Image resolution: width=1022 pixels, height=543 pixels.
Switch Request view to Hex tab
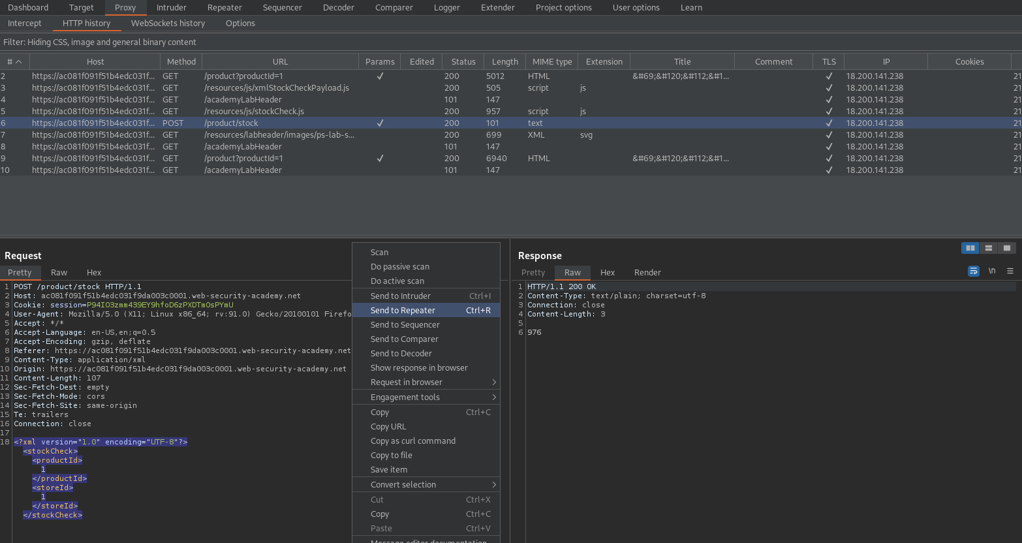[94, 273]
